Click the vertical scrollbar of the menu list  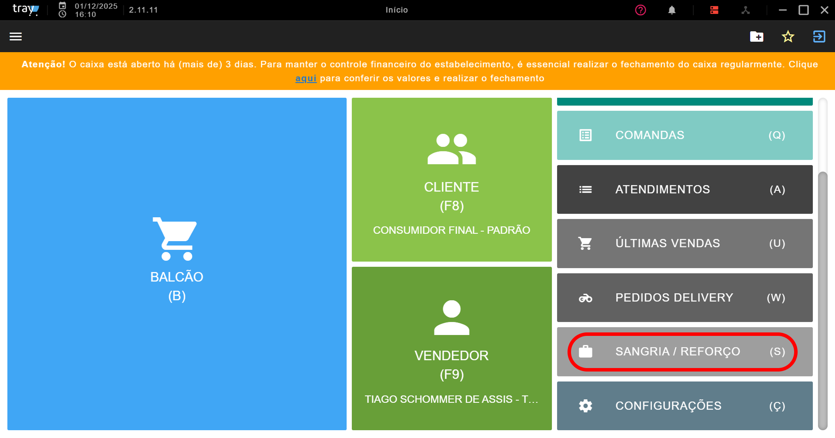click(822, 300)
